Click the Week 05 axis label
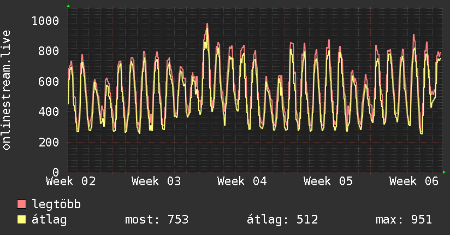450x235 pixels. 328,181
